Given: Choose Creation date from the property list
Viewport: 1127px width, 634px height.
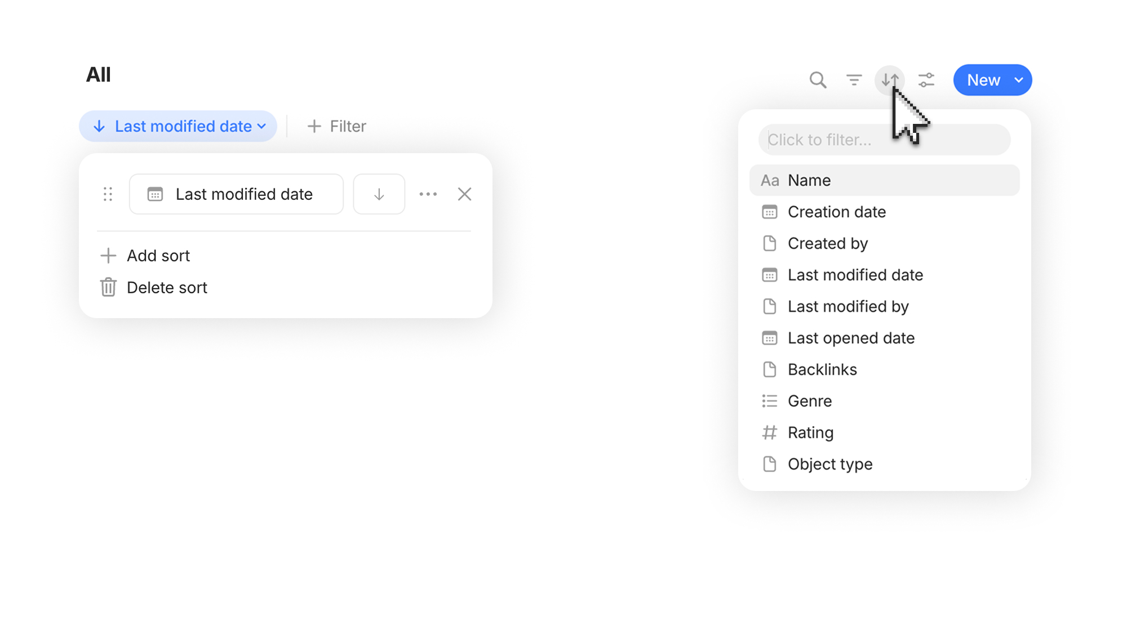Looking at the screenshot, I should (884, 212).
